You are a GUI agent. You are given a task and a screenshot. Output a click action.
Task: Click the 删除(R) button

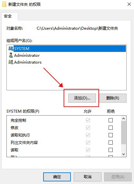coord(113,98)
